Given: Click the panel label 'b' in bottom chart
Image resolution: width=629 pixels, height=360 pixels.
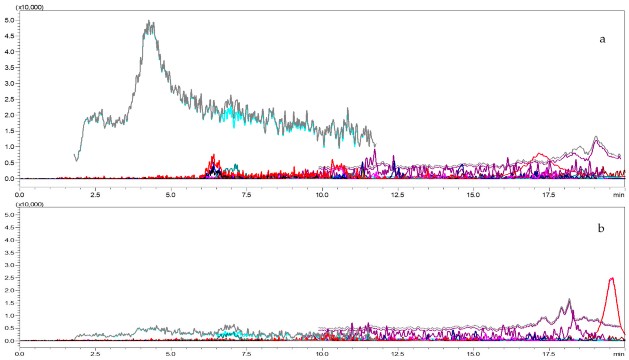Looking at the screenshot, I should pos(601,228).
